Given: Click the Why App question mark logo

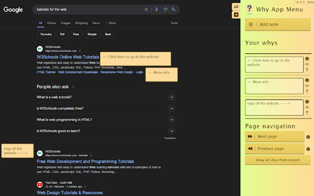Looking at the screenshot, I should (249, 9).
